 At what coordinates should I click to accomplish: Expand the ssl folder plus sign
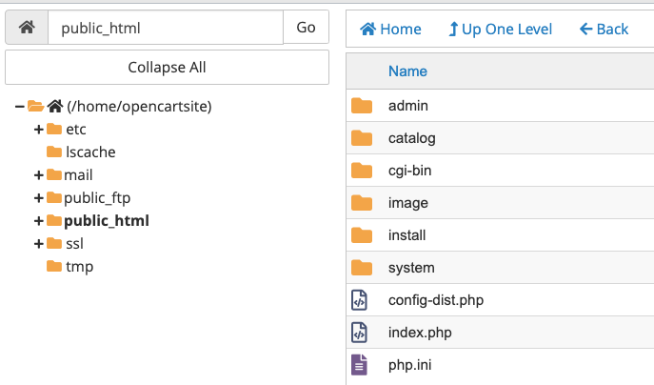pos(39,243)
